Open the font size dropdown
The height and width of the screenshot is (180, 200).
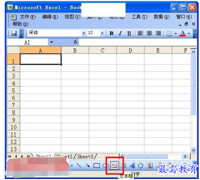click(102, 33)
